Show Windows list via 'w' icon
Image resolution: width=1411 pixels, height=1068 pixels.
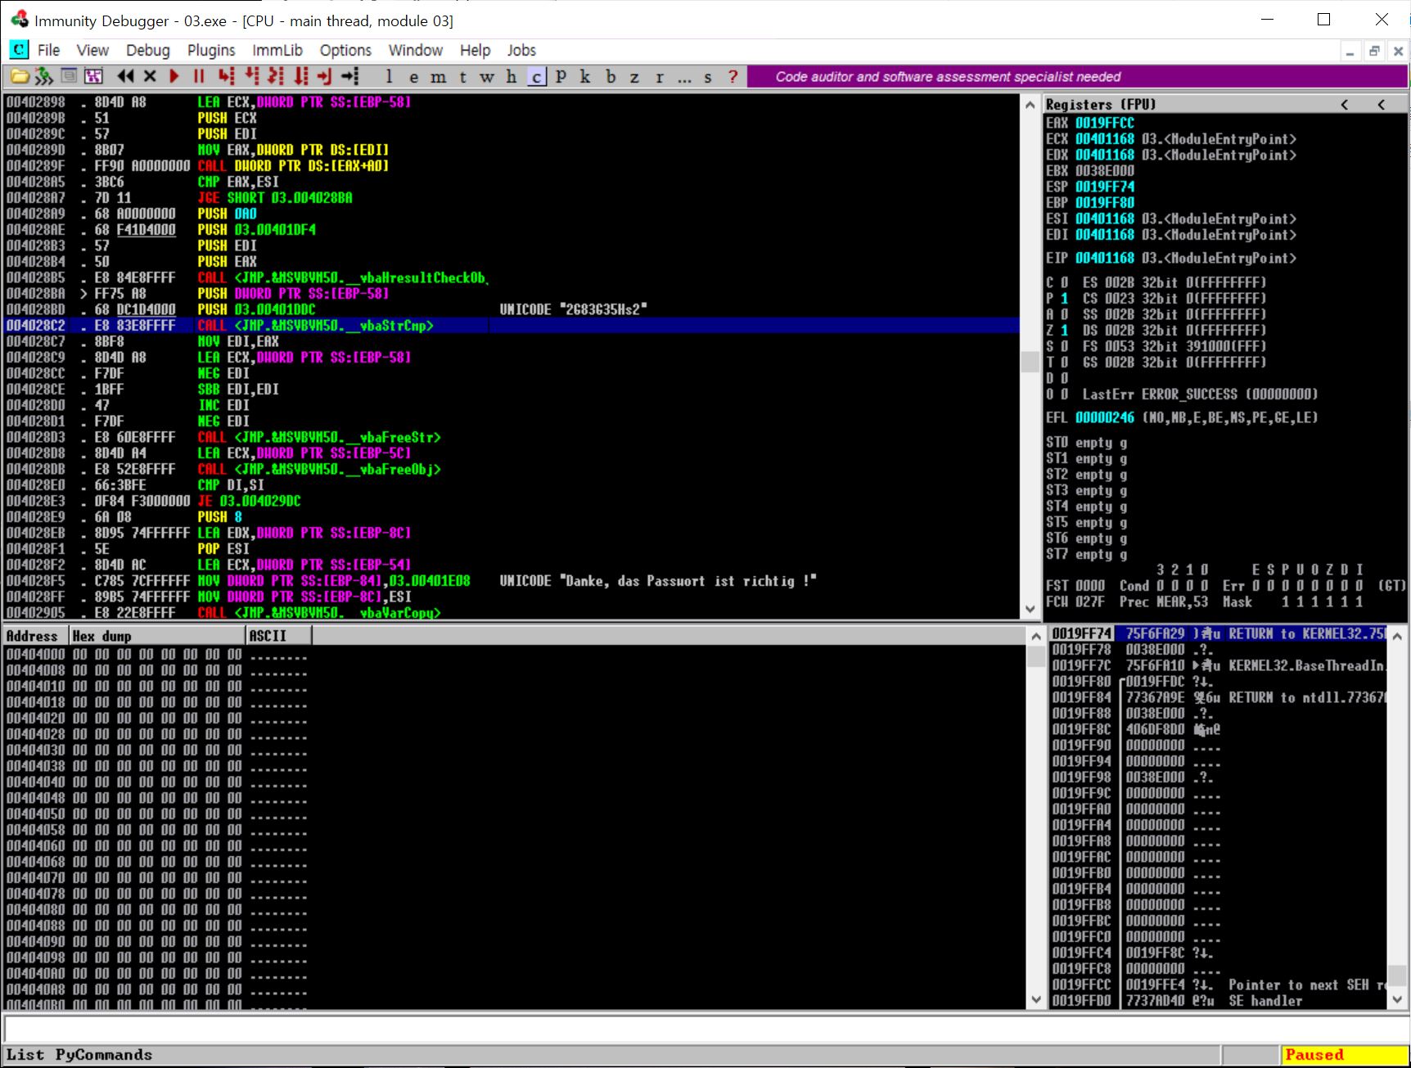[487, 77]
